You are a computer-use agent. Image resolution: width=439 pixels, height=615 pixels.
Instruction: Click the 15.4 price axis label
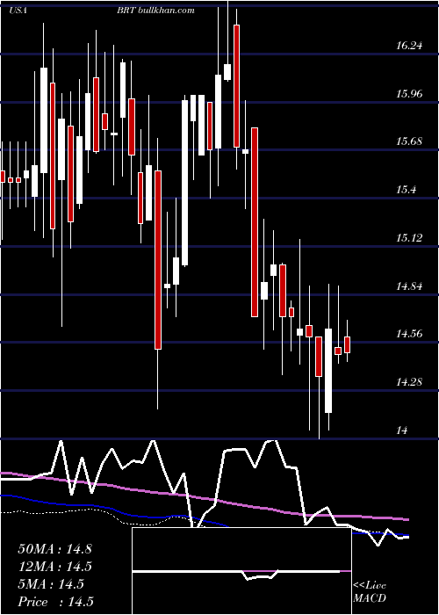coord(406,190)
